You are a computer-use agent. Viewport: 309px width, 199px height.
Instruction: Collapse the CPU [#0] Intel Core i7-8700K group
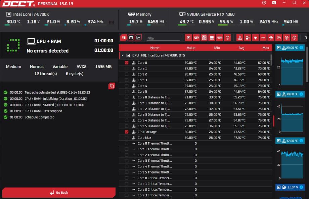122,55
